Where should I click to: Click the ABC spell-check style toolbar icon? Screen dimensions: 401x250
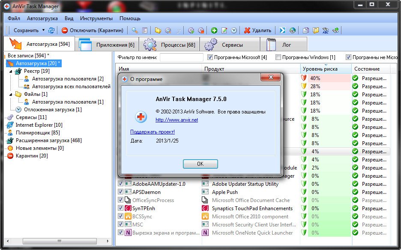[x=326, y=30]
